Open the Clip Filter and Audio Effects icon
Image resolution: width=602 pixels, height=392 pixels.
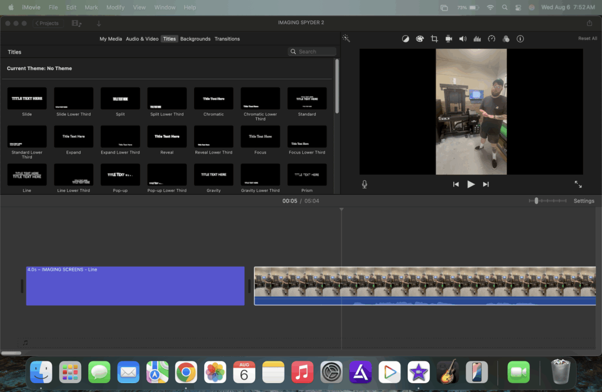click(506, 38)
